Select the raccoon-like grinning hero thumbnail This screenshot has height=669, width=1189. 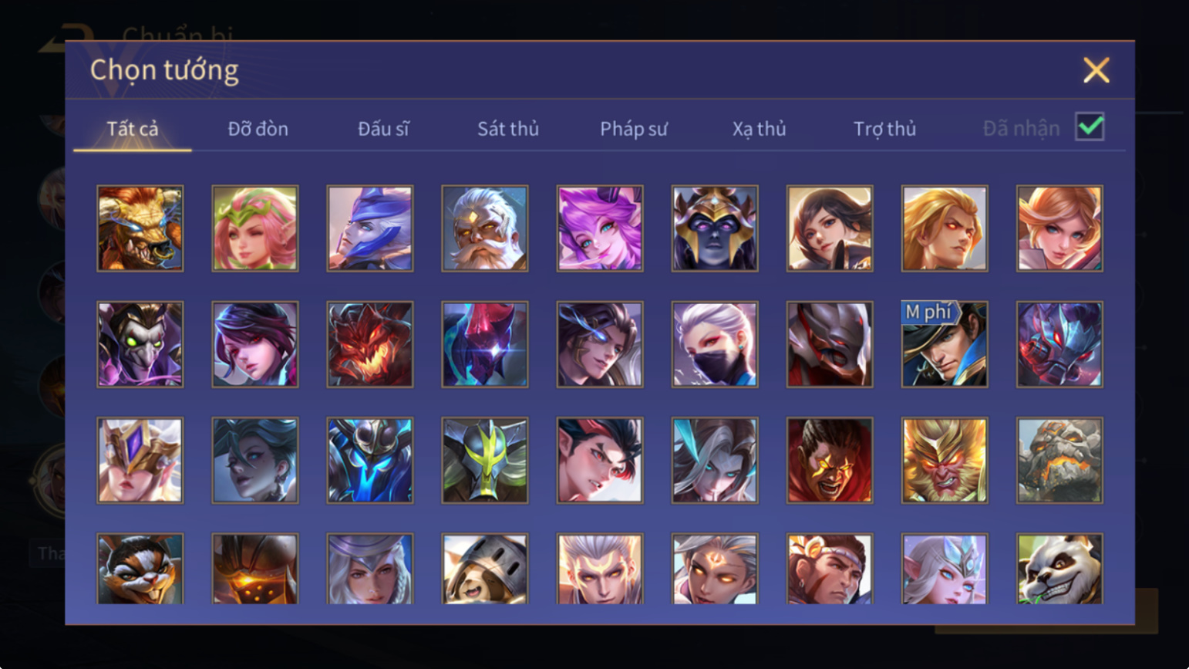pos(140,569)
